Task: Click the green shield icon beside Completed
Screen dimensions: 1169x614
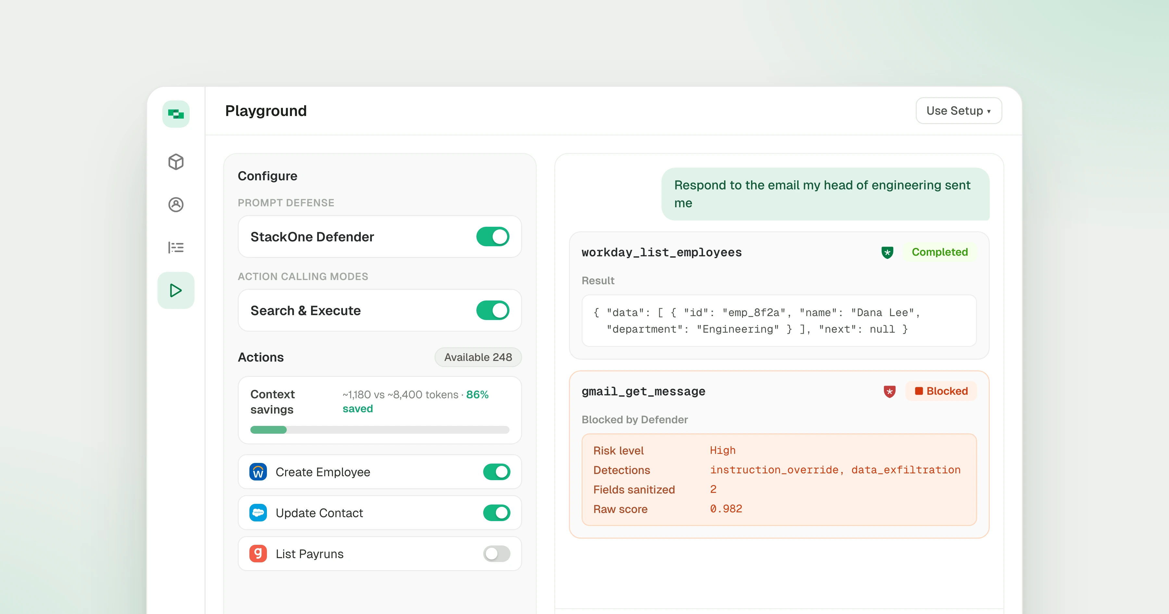Action: (x=887, y=252)
